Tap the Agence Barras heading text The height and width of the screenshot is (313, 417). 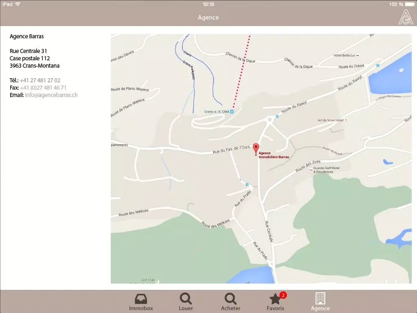[x=26, y=36]
